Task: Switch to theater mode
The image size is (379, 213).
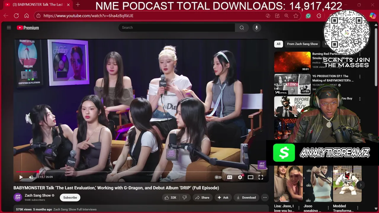Action: click(250, 177)
